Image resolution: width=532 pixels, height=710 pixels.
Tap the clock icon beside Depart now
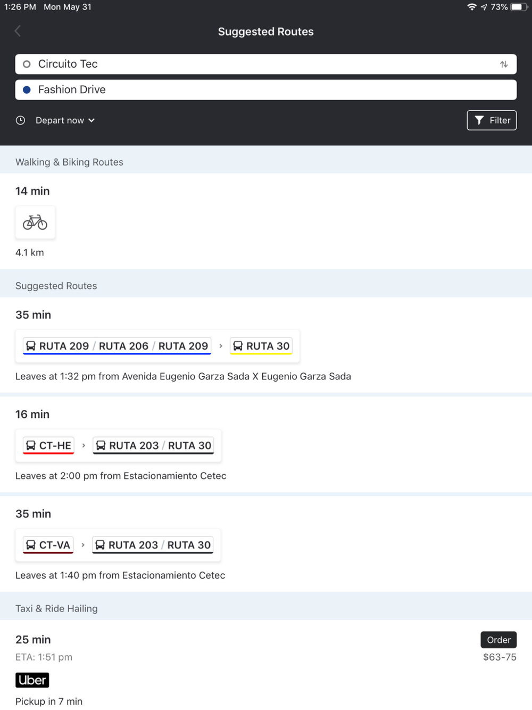click(20, 120)
